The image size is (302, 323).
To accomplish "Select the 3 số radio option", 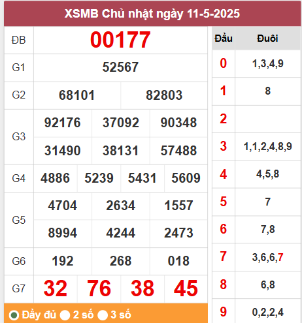I will (x=103, y=315).
